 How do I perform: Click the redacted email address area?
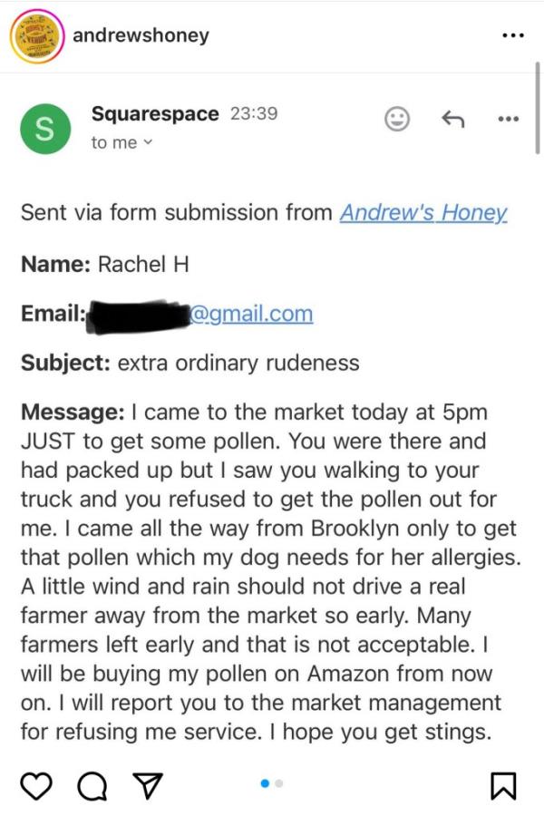[139, 316]
